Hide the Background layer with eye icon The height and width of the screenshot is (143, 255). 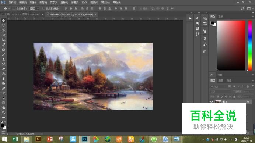tap(212, 102)
